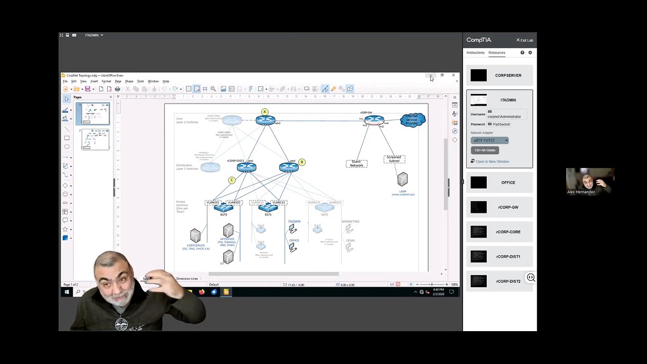Expand the Line Color dropdown arrow

coord(71,110)
